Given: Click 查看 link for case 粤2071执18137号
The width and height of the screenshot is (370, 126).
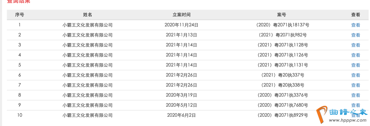Looking at the screenshot, I should [x=355, y=25].
